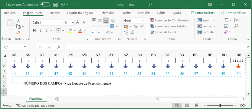The width and height of the screenshot is (252, 109).
Task: Click the Merge and Center icon
Action: tap(112, 26)
